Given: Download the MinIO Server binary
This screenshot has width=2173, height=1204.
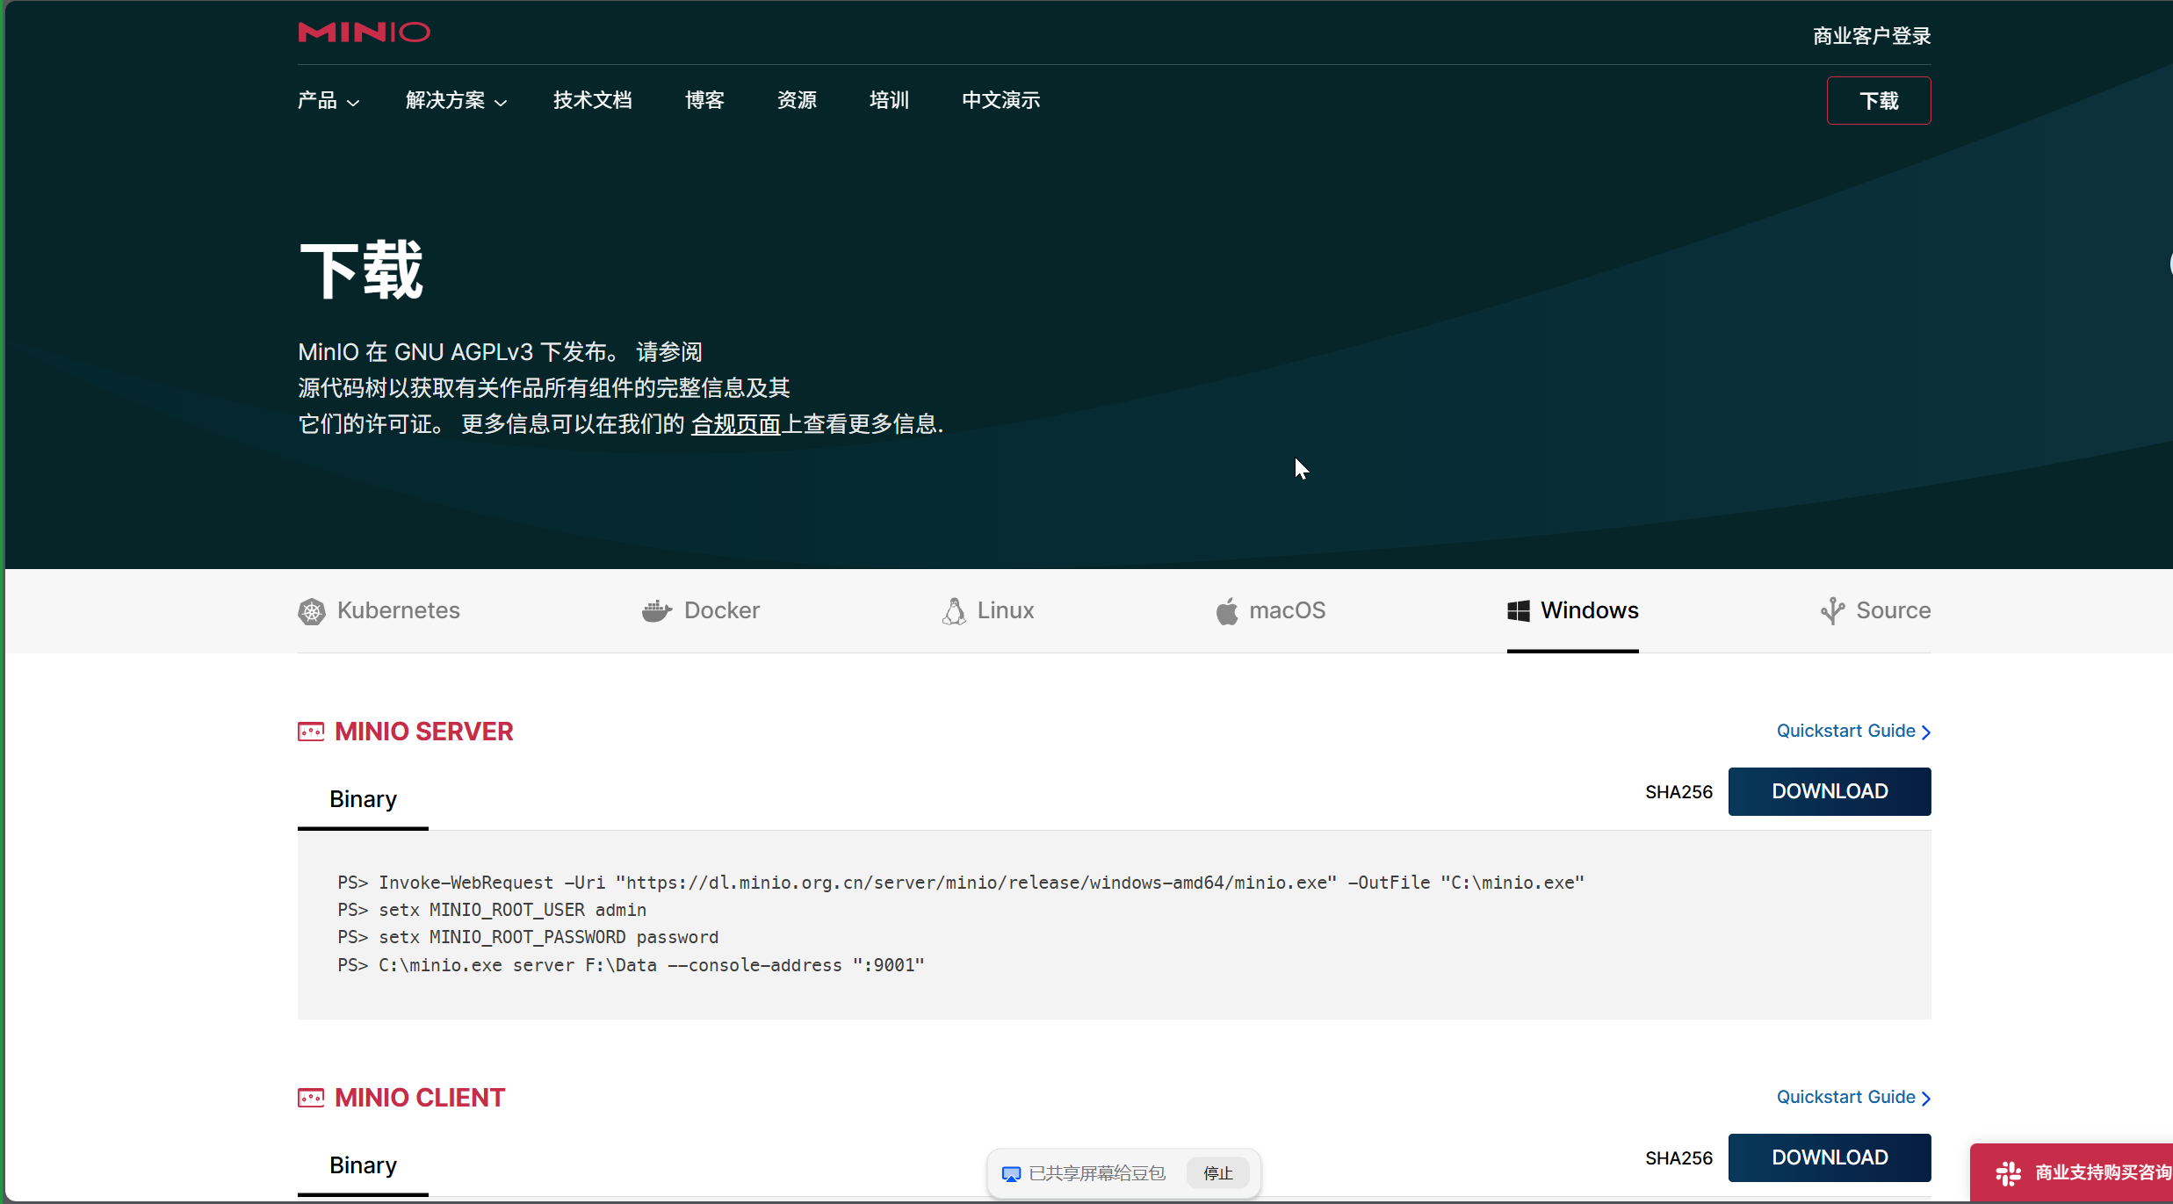Looking at the screenshot, I should tap(1830, 791).
